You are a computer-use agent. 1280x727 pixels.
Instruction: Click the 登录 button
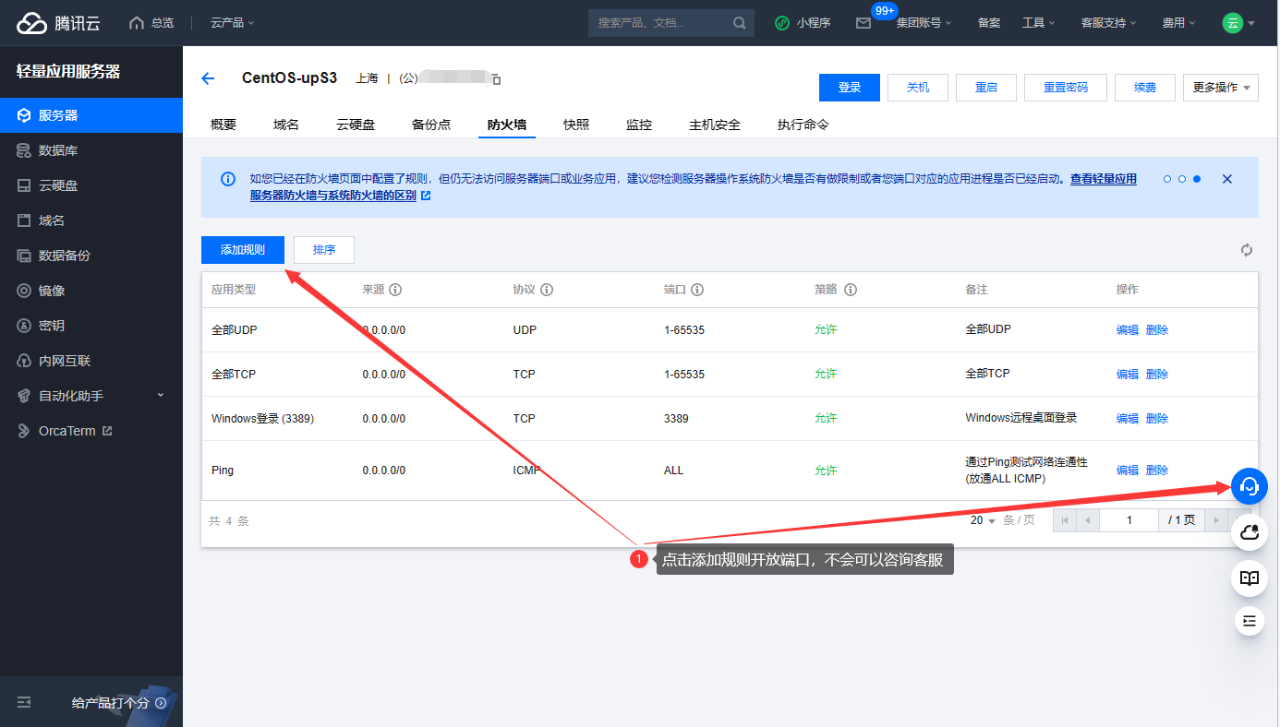[850, 88]
